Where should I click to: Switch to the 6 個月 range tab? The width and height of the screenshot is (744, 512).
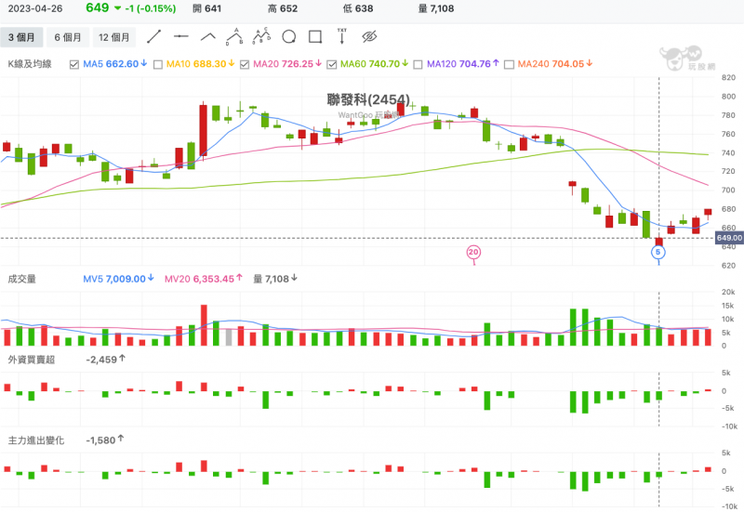tap(67, 37)
